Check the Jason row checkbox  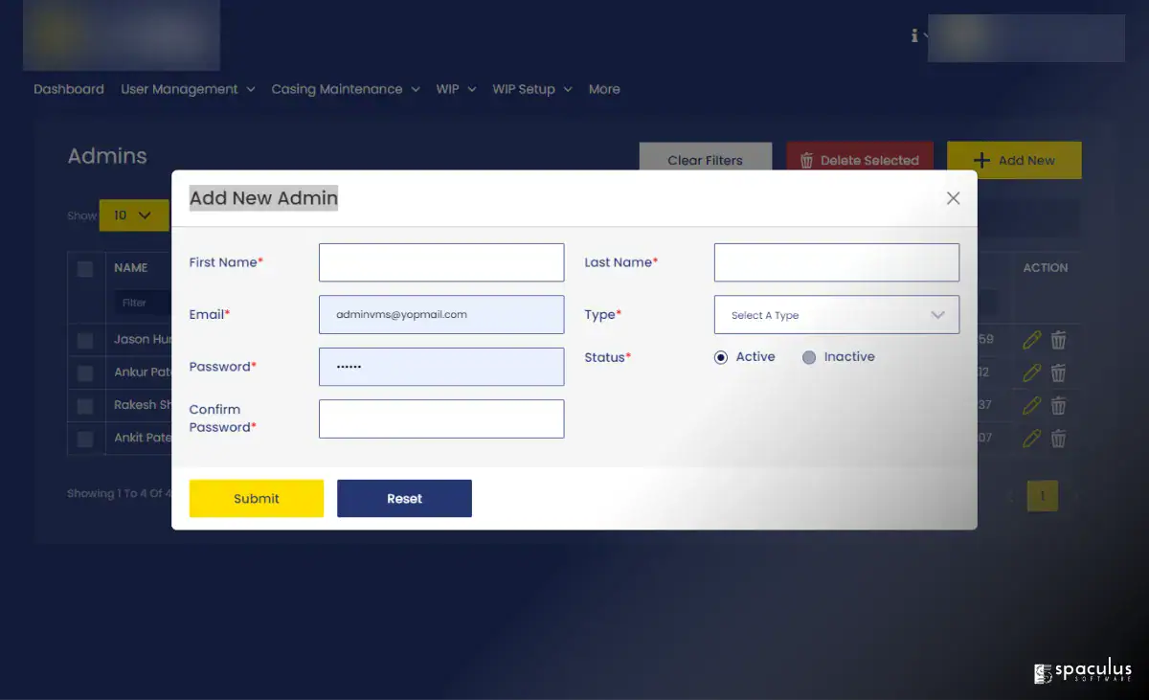[x=85, y=340]
